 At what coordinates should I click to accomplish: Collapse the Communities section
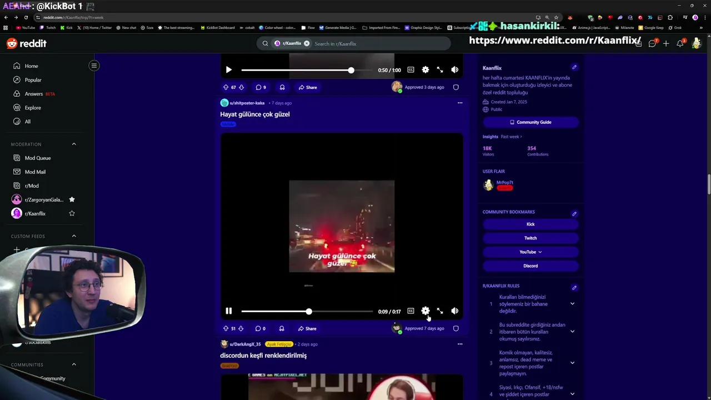tap(74, 364)
